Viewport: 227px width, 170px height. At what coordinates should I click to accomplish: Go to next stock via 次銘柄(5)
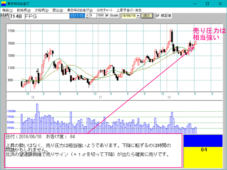[x=41, y=10]
